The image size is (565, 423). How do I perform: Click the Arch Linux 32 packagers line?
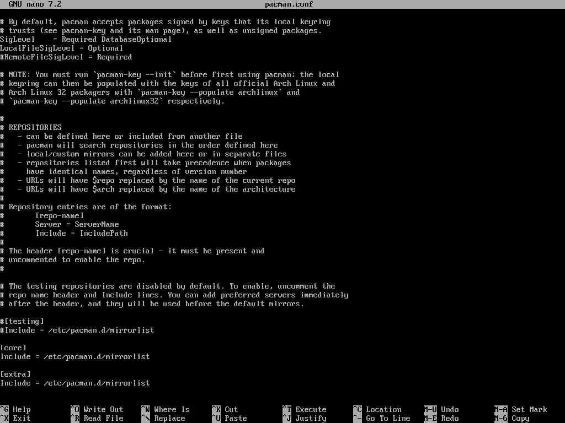(x=150, y=93)
